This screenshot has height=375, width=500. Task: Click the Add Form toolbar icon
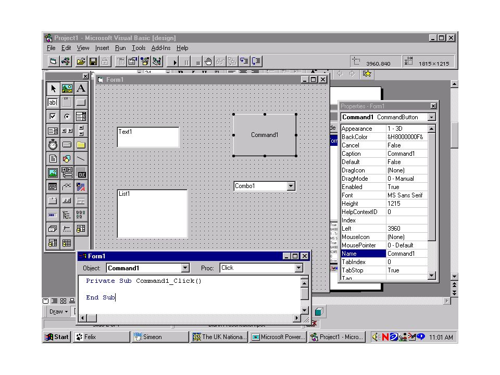53,61
